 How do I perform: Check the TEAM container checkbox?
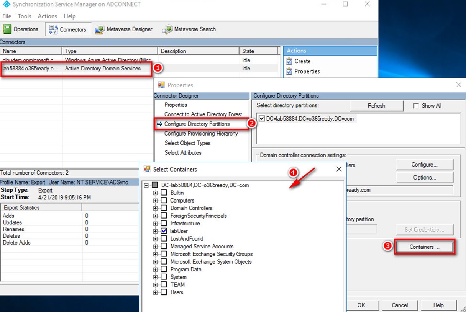[x=164, y=285]
